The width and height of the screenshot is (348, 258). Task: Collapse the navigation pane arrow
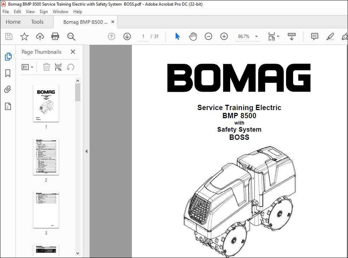click(x=86, y=151)
